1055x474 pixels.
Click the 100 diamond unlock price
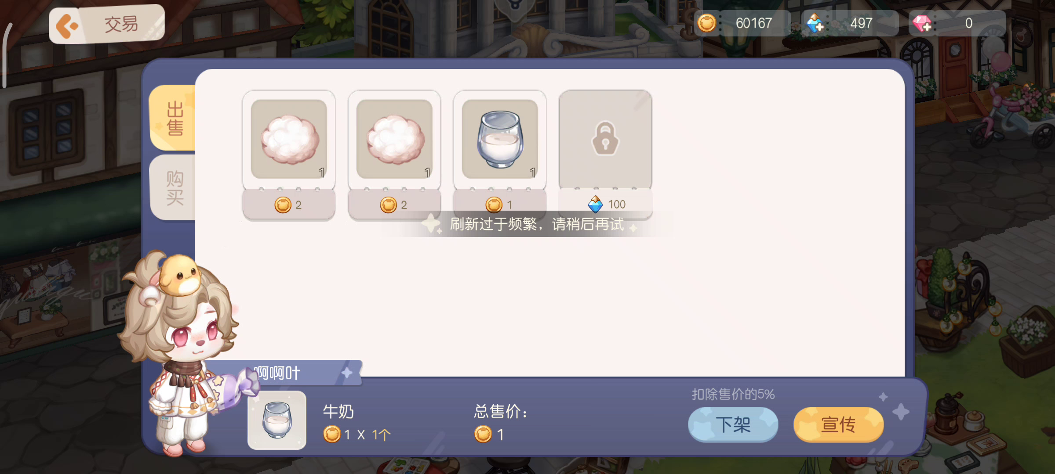point(607,204)
